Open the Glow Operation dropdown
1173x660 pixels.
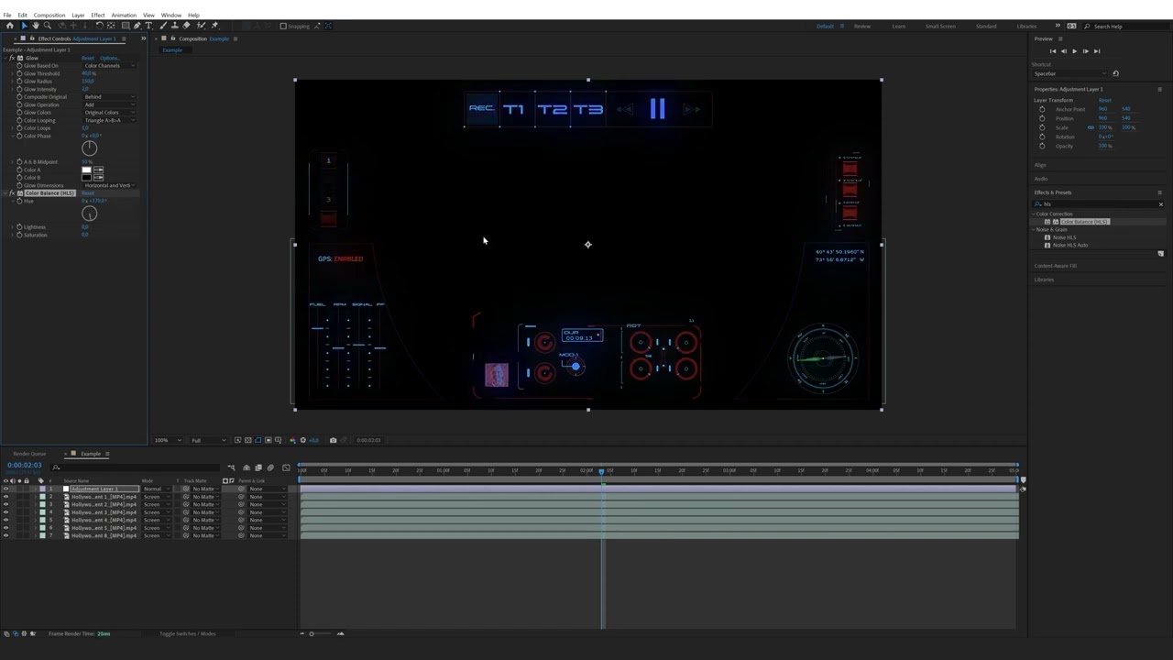109,104
